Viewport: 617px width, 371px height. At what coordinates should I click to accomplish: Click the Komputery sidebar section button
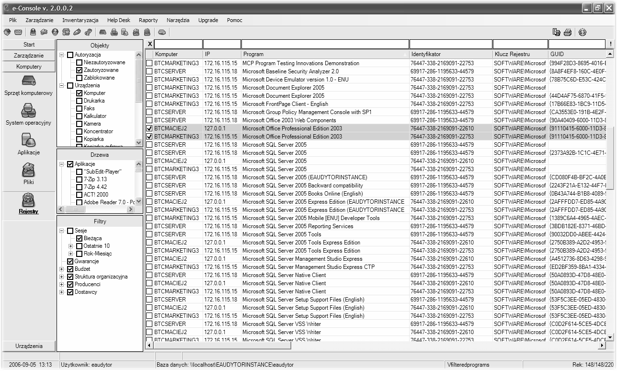coord(29,67)
